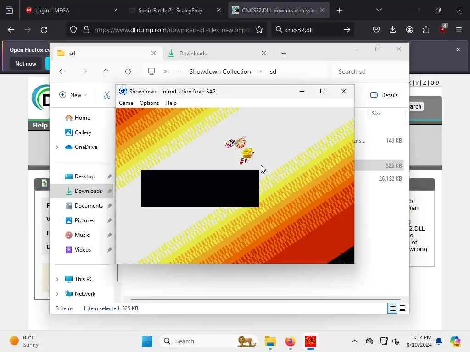This screenshot has width=470, height=352.
Task: Expand the This PC tree node
Action: (x=57, y=279)
